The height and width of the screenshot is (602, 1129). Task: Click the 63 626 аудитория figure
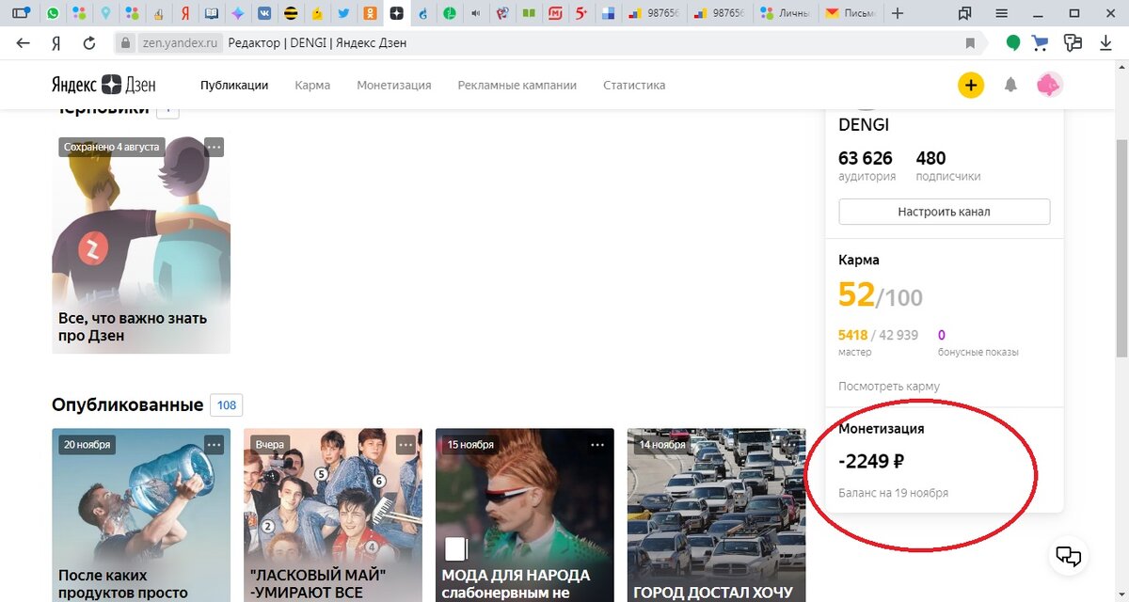(x=867, y=165)
